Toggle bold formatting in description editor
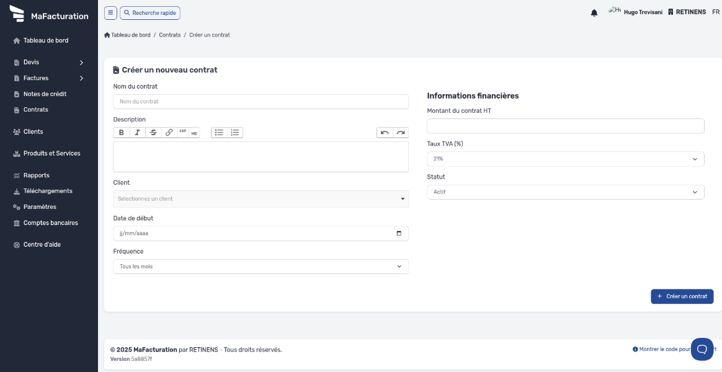722x372 pixels. (x=122, y=133)
